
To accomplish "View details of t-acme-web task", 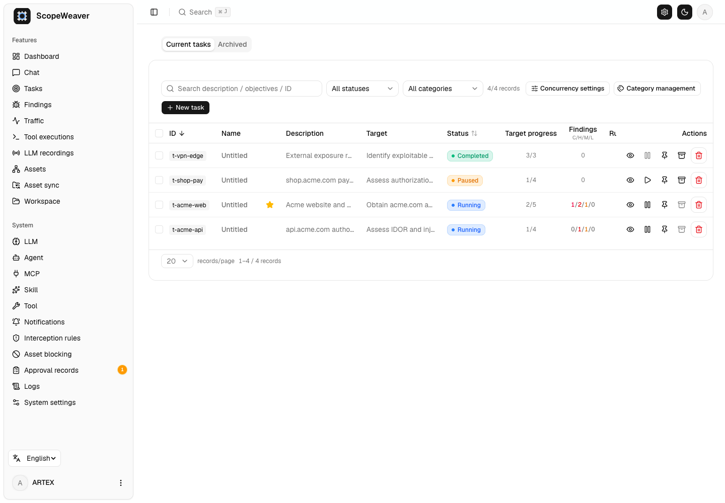I will point(630,205).
